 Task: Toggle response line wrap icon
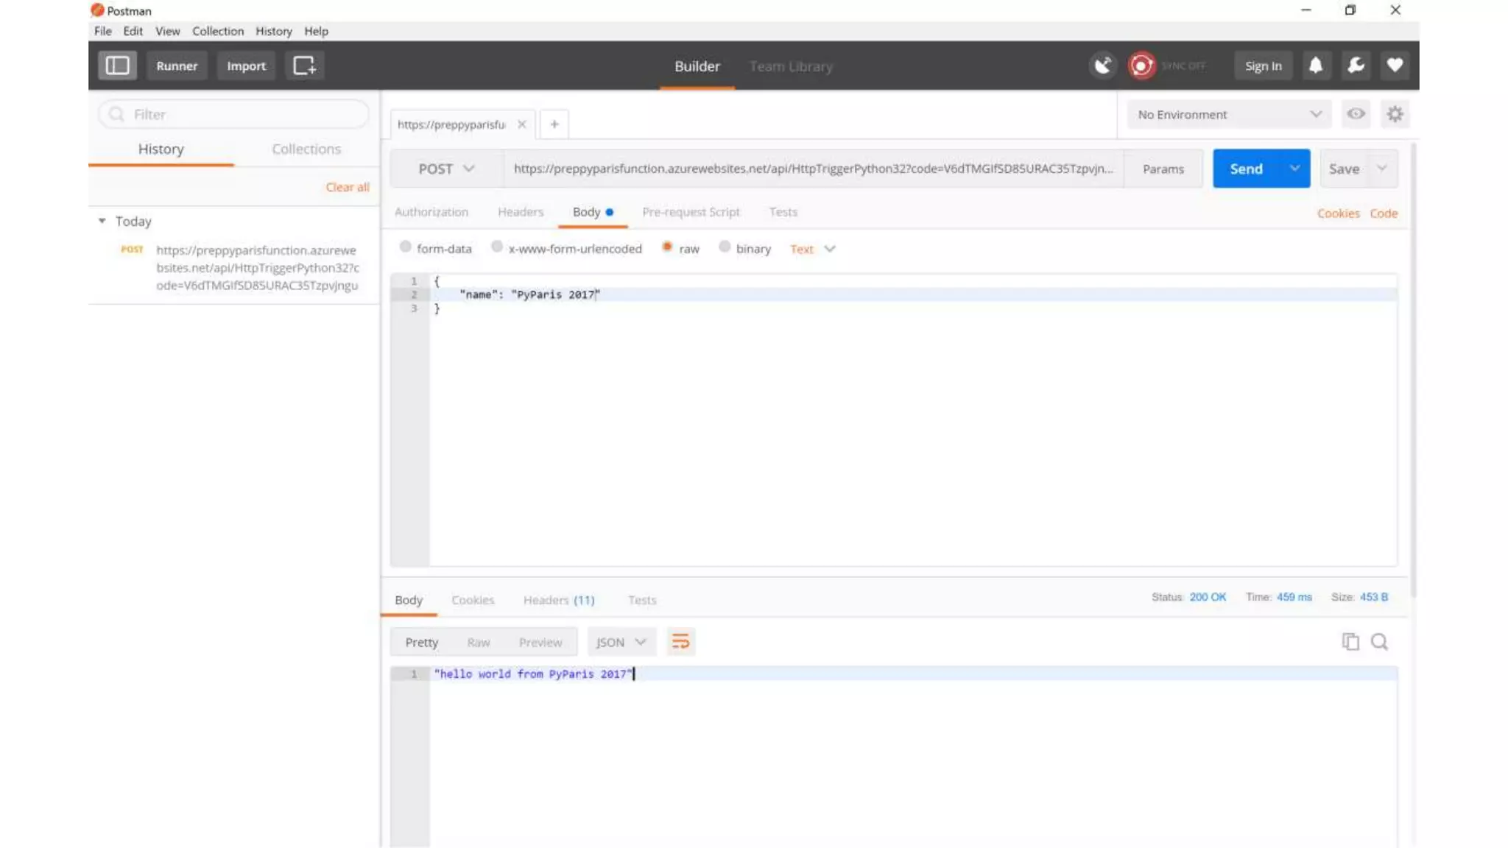coord(680,642)
